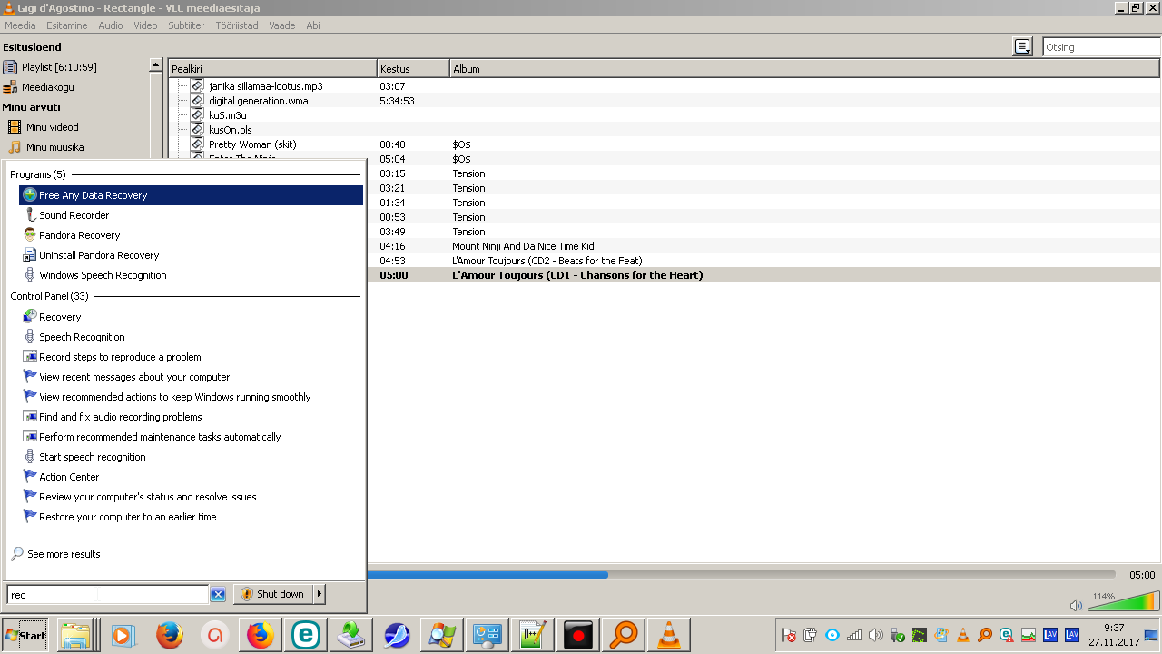Toggle the playlist view mode icon
The width and height of the screenshot is (1162, 654).
click(x=1022, y=47)
